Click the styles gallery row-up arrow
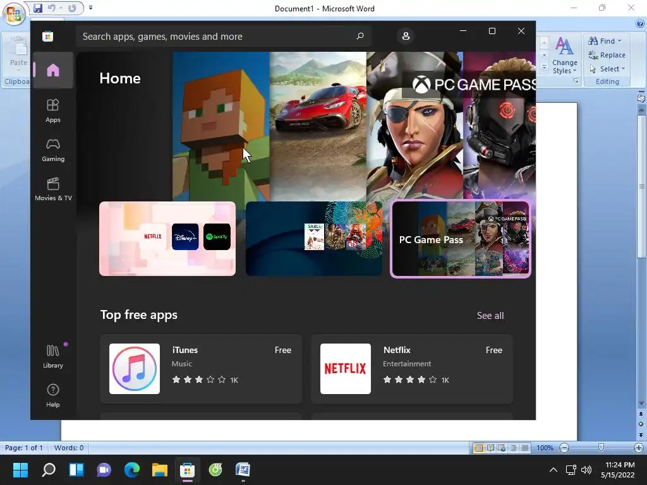 pyautogui.click(x=544, y=42)
